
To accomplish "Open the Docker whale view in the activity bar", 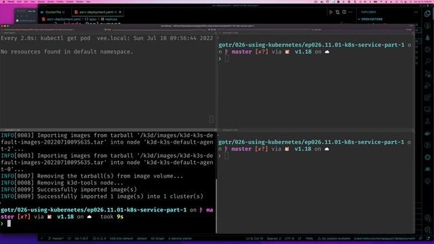I will [x=428, y=134].
